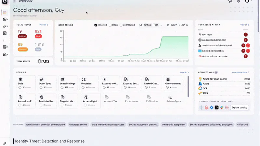Open the help question mark icon
Image resolution: width=260 pixels, height=146 pixels.
(x=238, y=1)
